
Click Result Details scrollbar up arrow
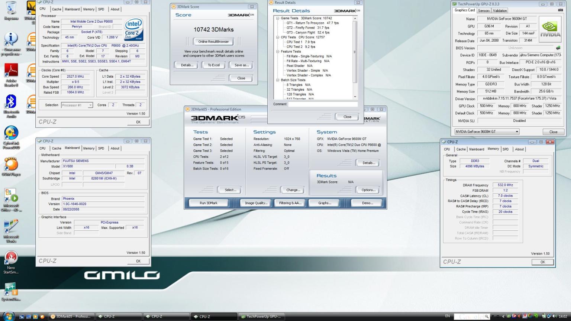tap(355, 18)
